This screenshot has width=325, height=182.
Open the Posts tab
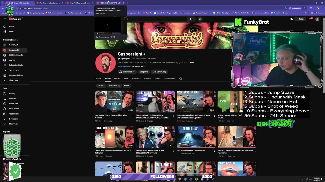coord(157,79)
